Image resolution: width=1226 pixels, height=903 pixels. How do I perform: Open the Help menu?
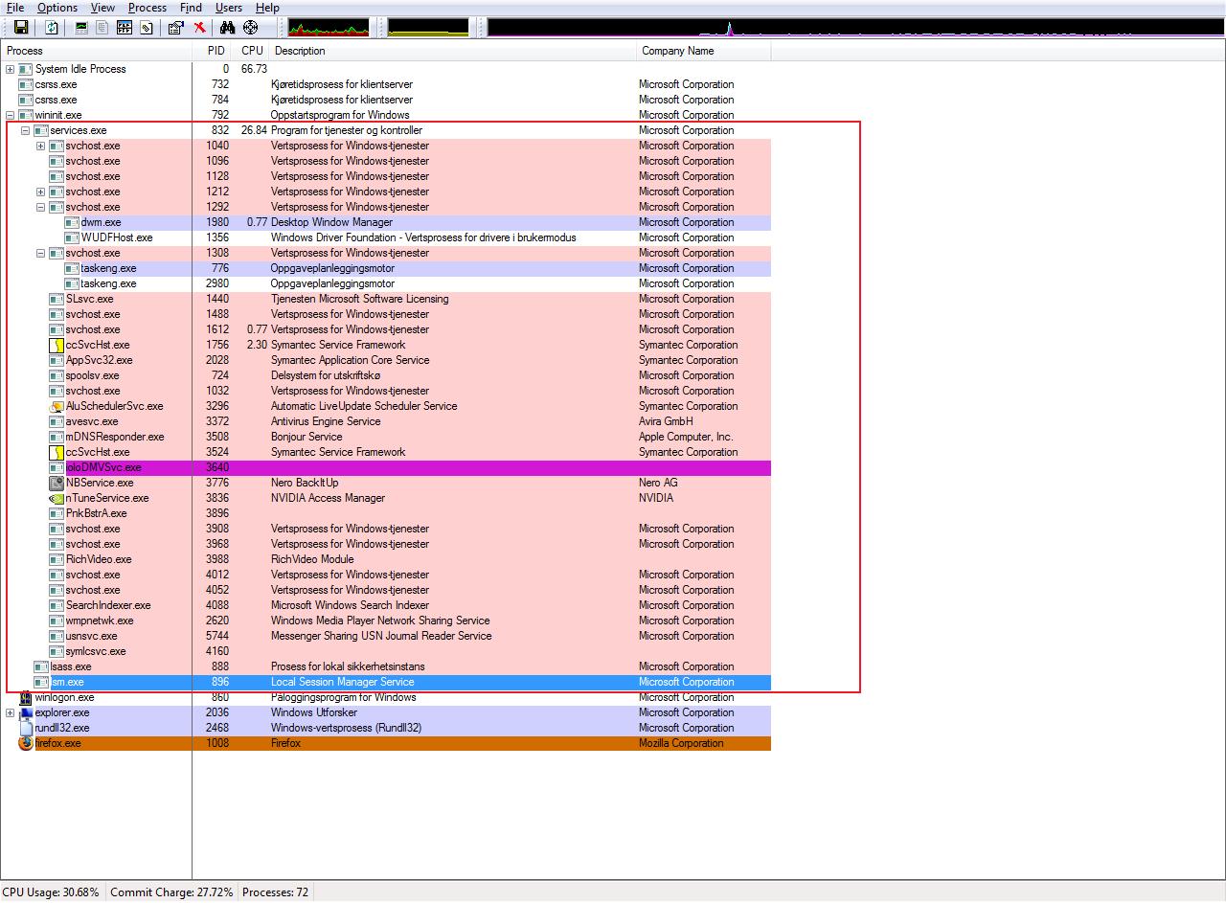tap(267, 8)
